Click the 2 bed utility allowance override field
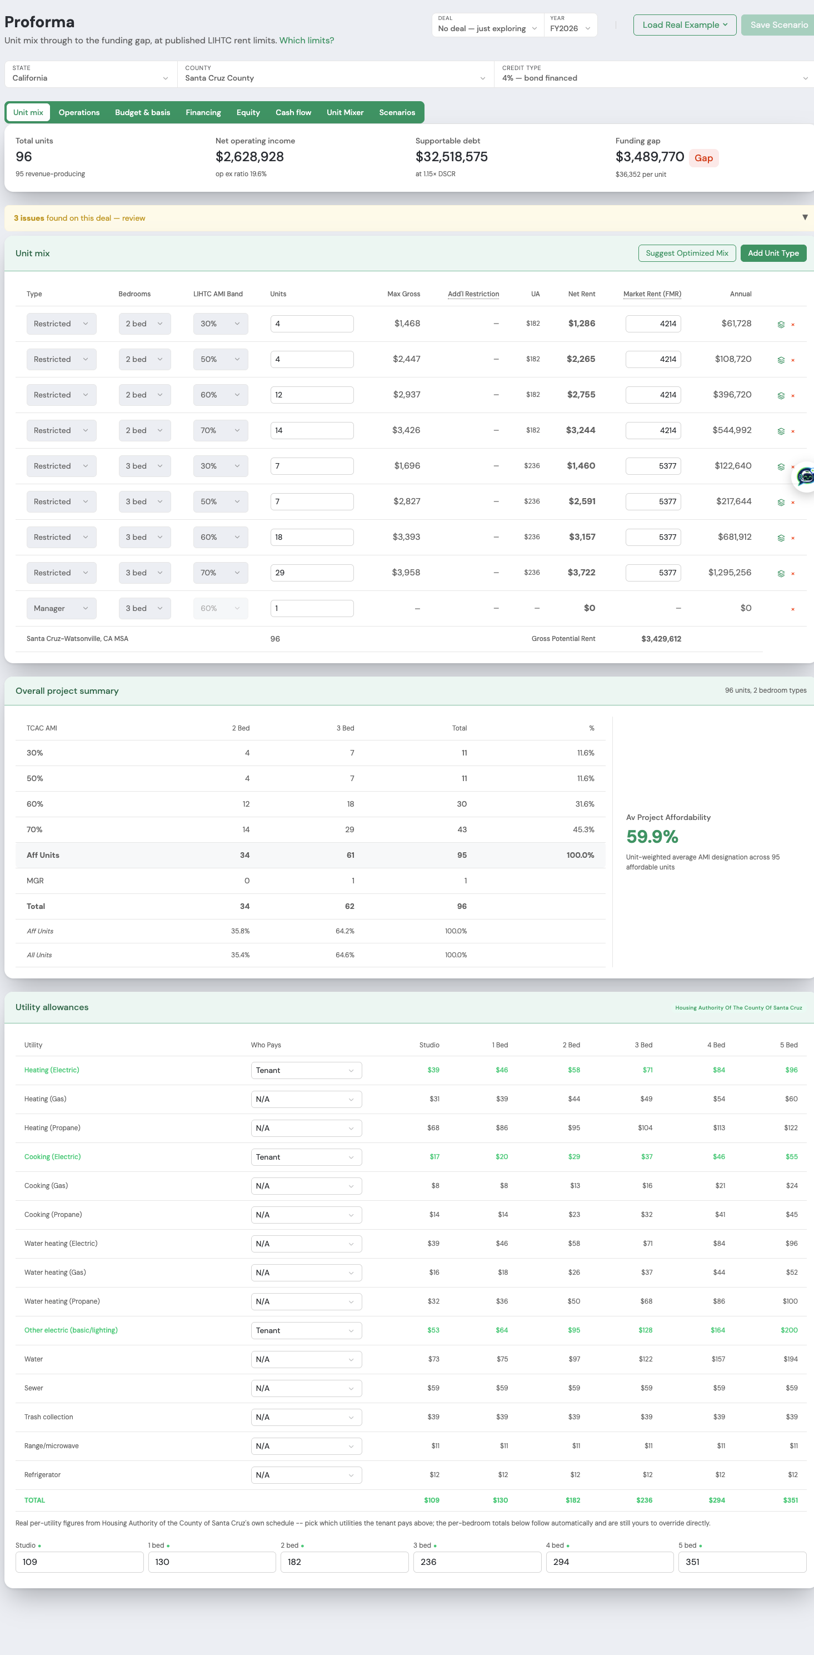Screen dimensions: 814x1655 coord(344,1562)
